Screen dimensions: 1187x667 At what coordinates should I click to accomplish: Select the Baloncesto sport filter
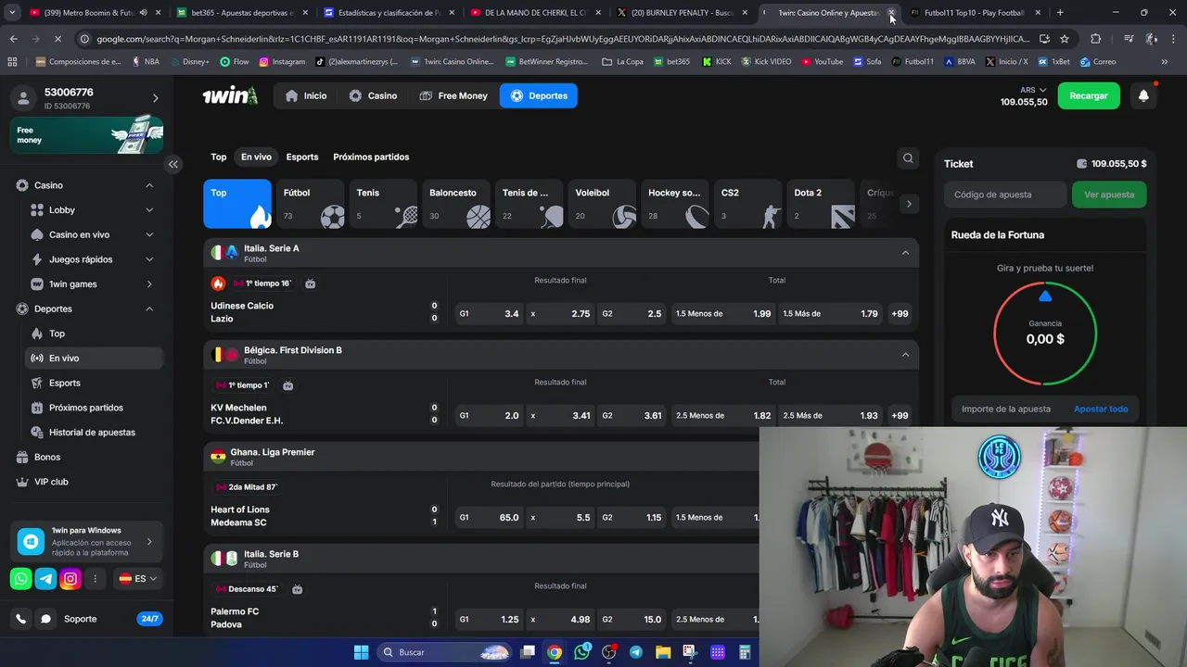[457, 204]
